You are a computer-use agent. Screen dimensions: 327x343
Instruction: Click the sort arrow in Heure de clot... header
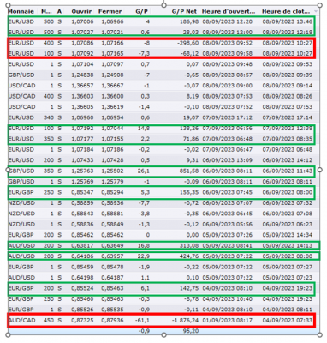(x=316, y=11)
